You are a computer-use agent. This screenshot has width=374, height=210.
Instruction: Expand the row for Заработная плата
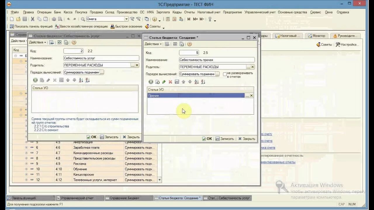point(26,148)
